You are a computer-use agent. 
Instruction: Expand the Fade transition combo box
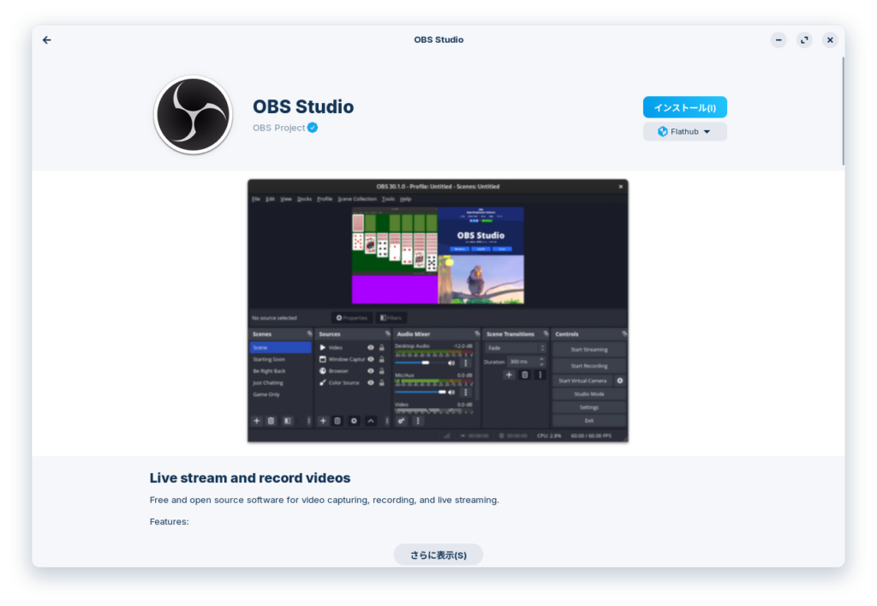(x=514, y=348)
